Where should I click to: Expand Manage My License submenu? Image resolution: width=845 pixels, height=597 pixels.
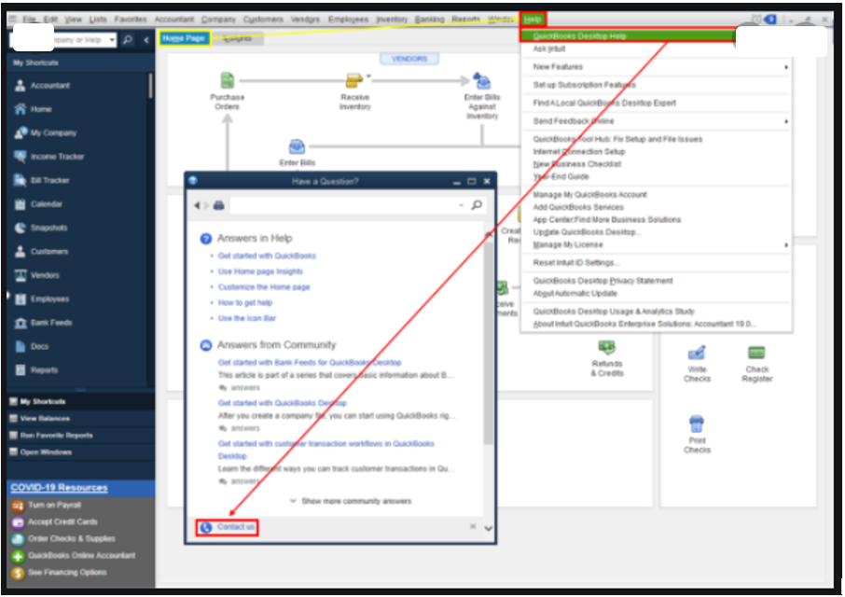[786, 245]
